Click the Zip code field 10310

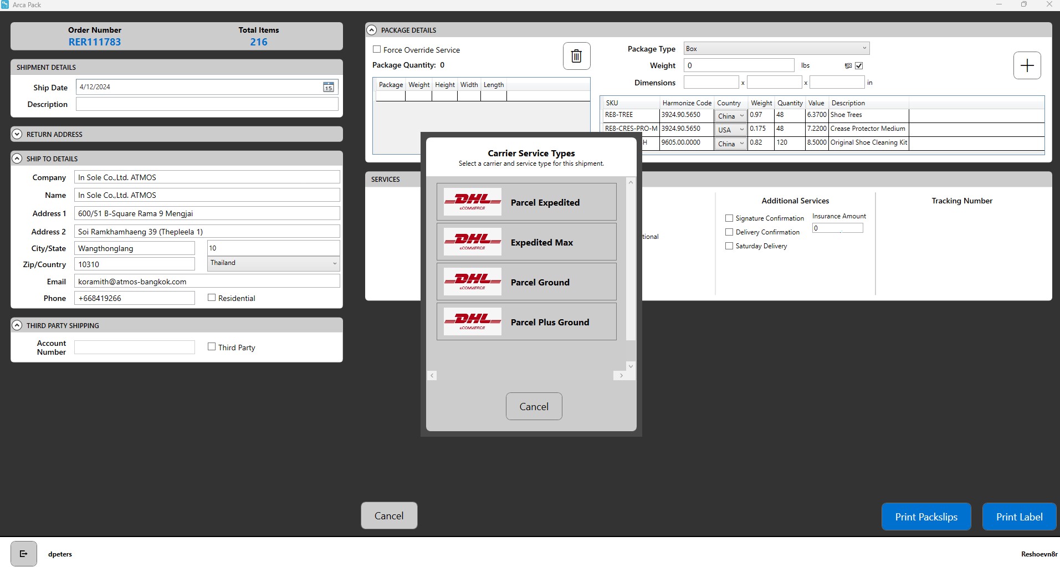(x=135, y=264)
